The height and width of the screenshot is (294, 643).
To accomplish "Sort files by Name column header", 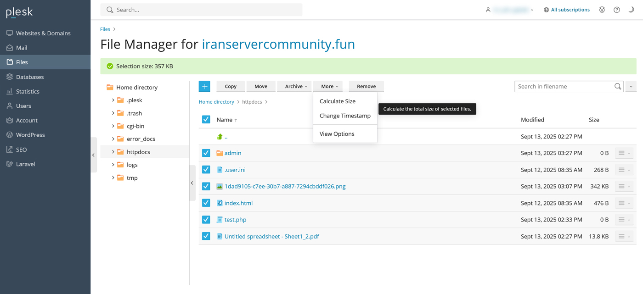I will 225,120.
